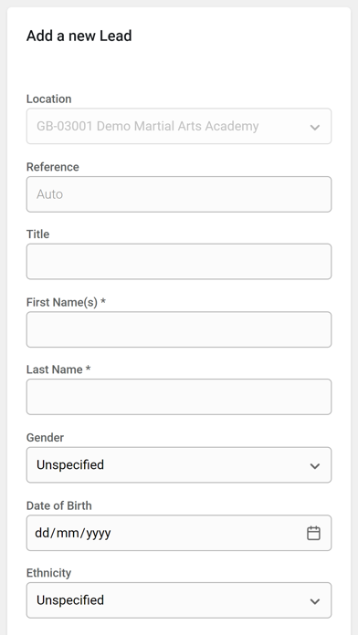Click the chevron arrow in Gender dropdown
This screenshot has width=358, height=635.
(314, 465)
